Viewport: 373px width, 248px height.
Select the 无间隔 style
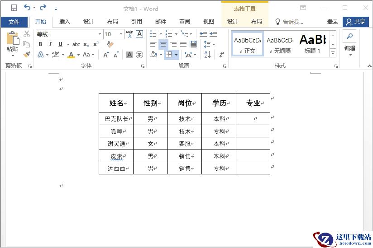[280, 44]
